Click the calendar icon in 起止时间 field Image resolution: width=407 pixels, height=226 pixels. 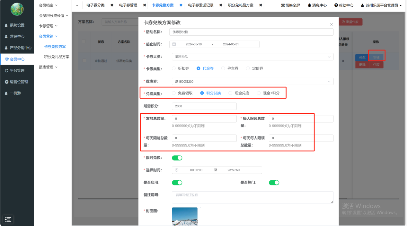[x=174, y=44]
